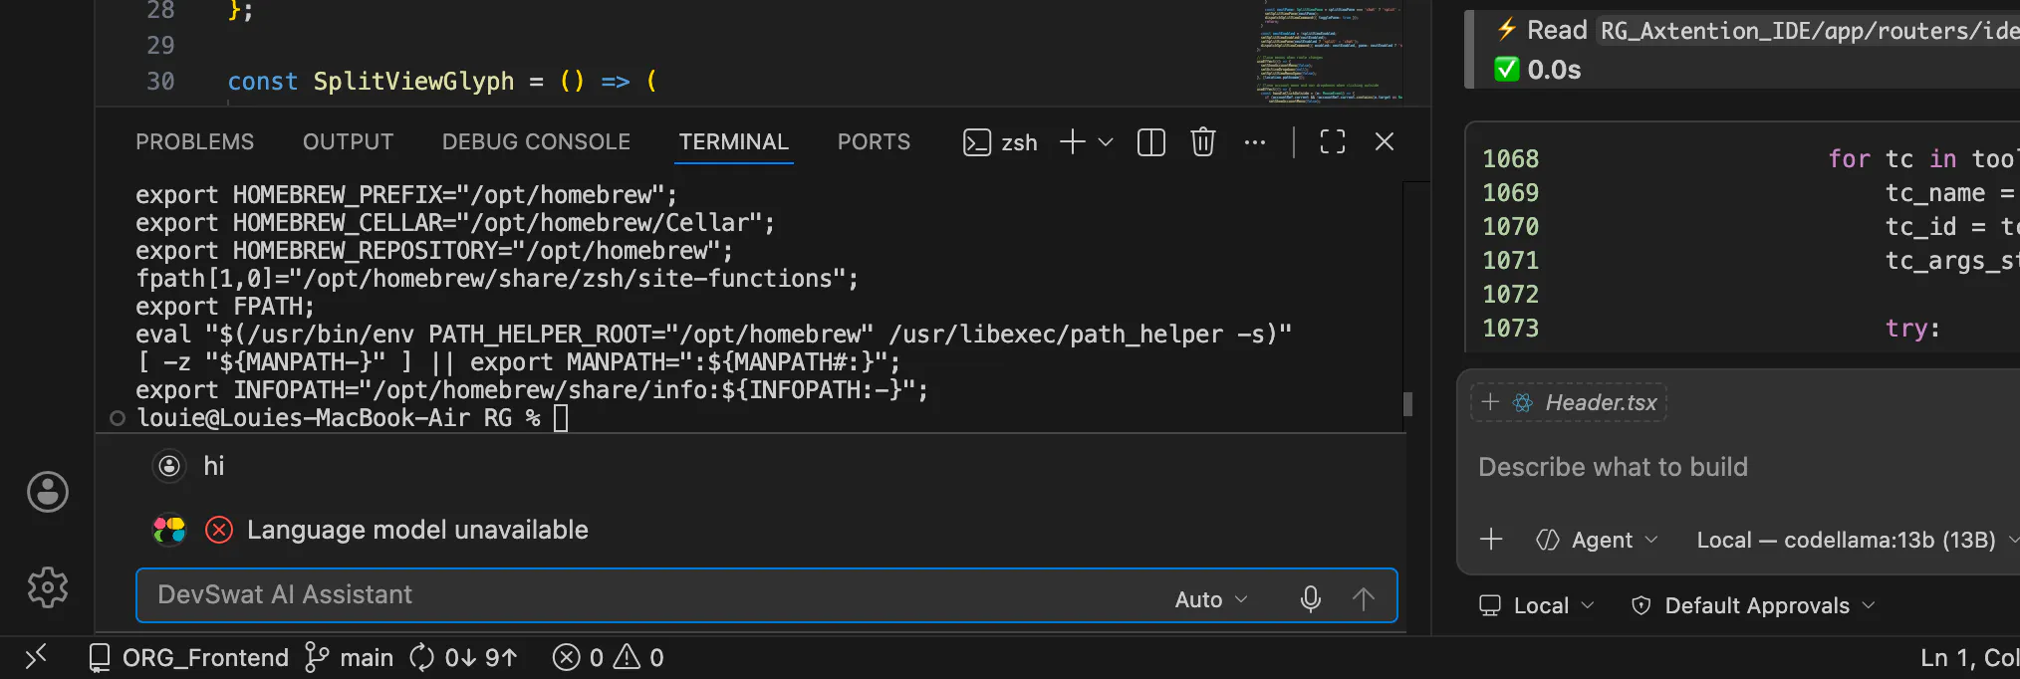Kill terminal with trash icon
The width and height of the screenshot is (2020, 679).
click(x=1203, y=142)
